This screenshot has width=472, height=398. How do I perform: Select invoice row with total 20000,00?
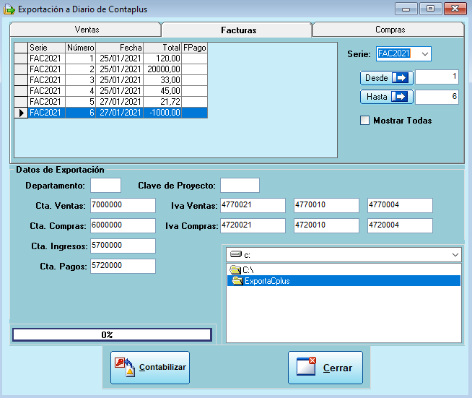pyautogui.click(x=110, y=69)
